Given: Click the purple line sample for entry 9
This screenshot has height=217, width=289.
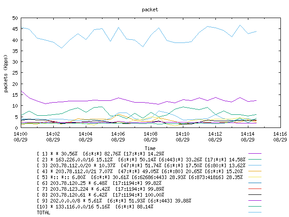Looking at the screenshot, I should coord(255,201).
